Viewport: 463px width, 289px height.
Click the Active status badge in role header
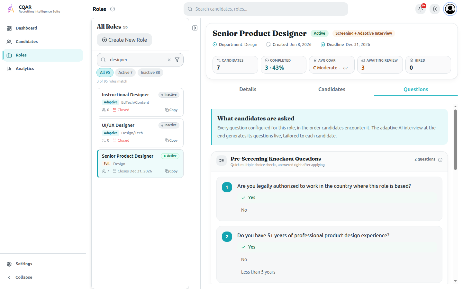(319, 33)
